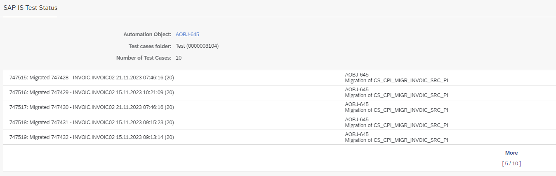556x176 pixels.
Task: Click the Number of Test Cases value 10
Action: 179,58
